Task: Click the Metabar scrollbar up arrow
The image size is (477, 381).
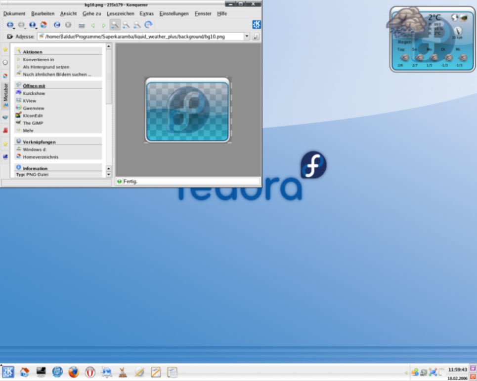Action: (x=109, y=46)
